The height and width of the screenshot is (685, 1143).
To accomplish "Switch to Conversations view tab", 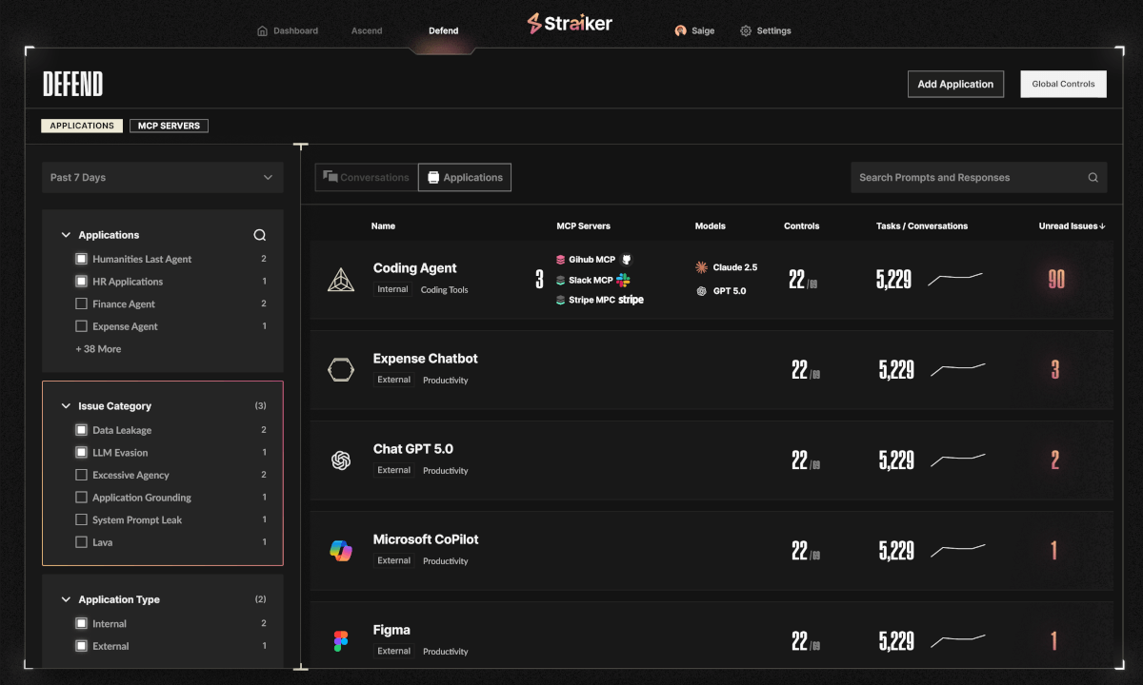I will tap(367, 177).
